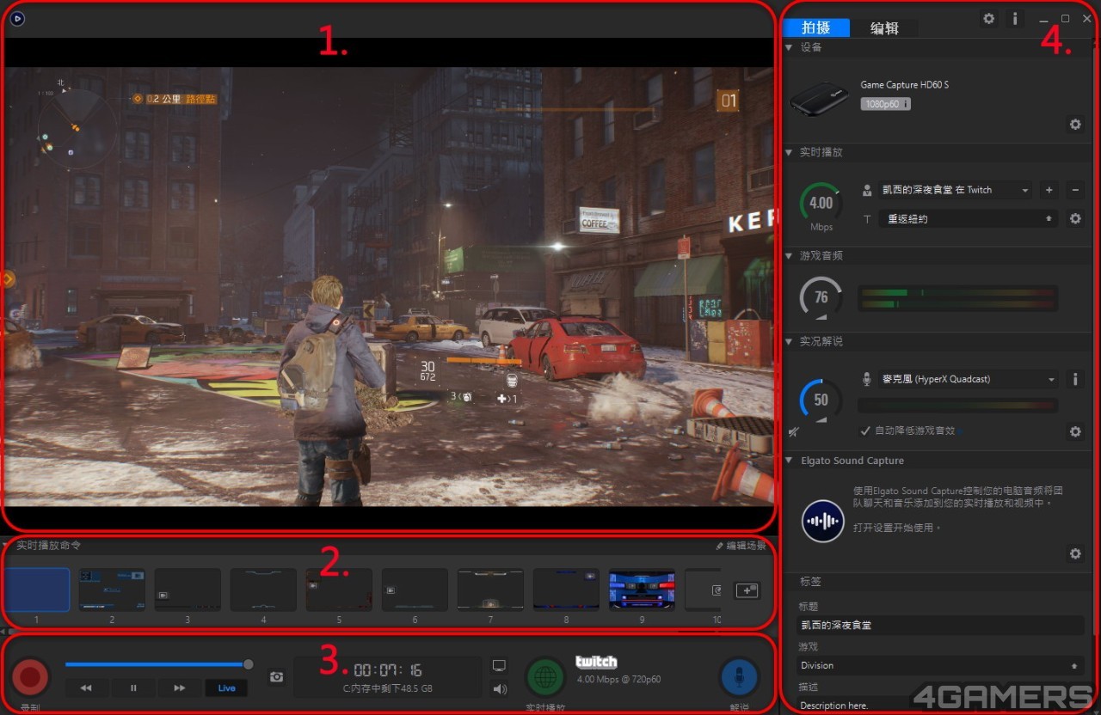Click the 1080p60 input badge
This screenshot has height=715, width=1101.
click(886, 103)
